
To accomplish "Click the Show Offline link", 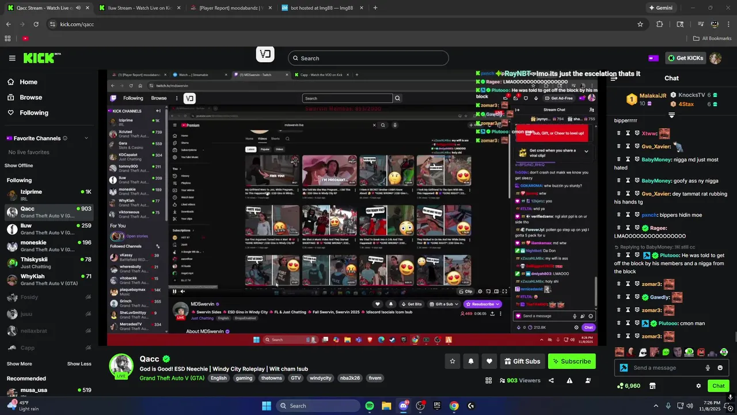I will [x=19, y=165].
